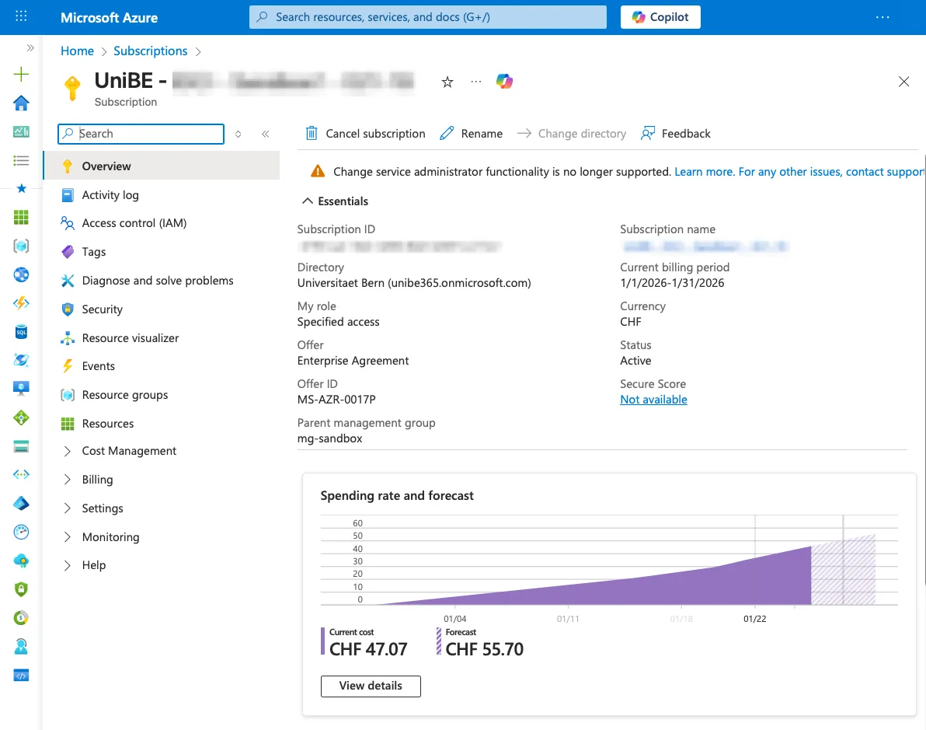Close the subscription blade

[x=903, y=82]
